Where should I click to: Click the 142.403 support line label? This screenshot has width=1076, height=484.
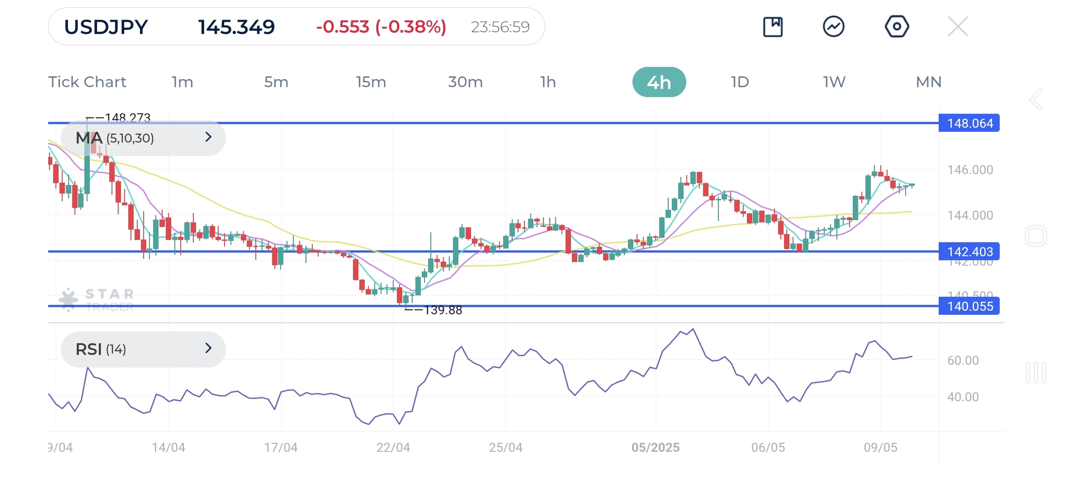969,252
